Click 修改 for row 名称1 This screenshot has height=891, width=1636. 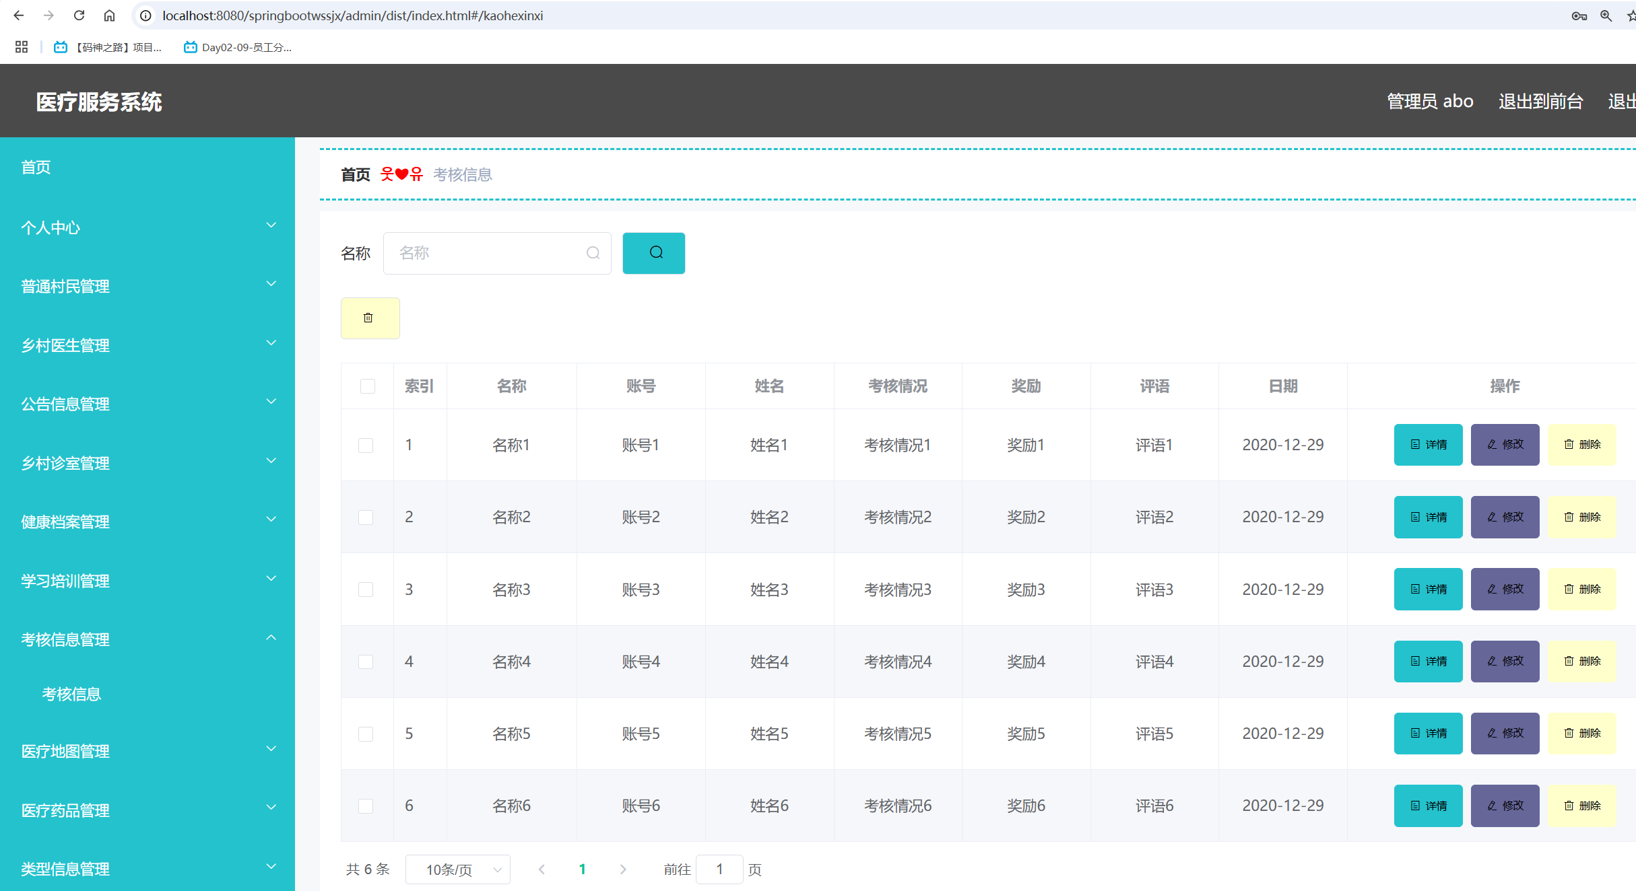click(1505, 445)
